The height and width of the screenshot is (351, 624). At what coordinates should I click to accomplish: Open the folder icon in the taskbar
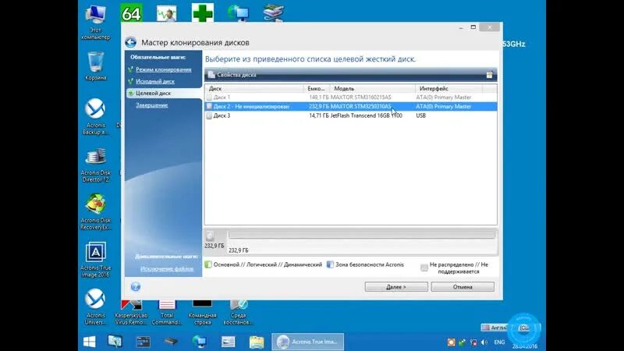(257, 342)
